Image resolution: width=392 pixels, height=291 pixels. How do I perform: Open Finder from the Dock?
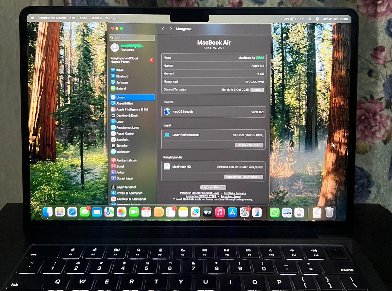click(48, 212)
